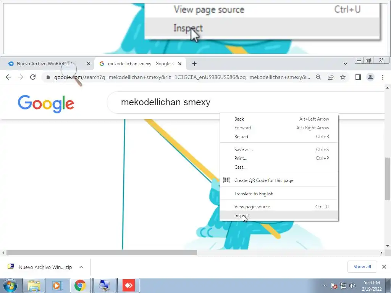Click the Magnifier lens circle icon
Image resolution: width=391 pixels, height=293 pixels.
69,70
